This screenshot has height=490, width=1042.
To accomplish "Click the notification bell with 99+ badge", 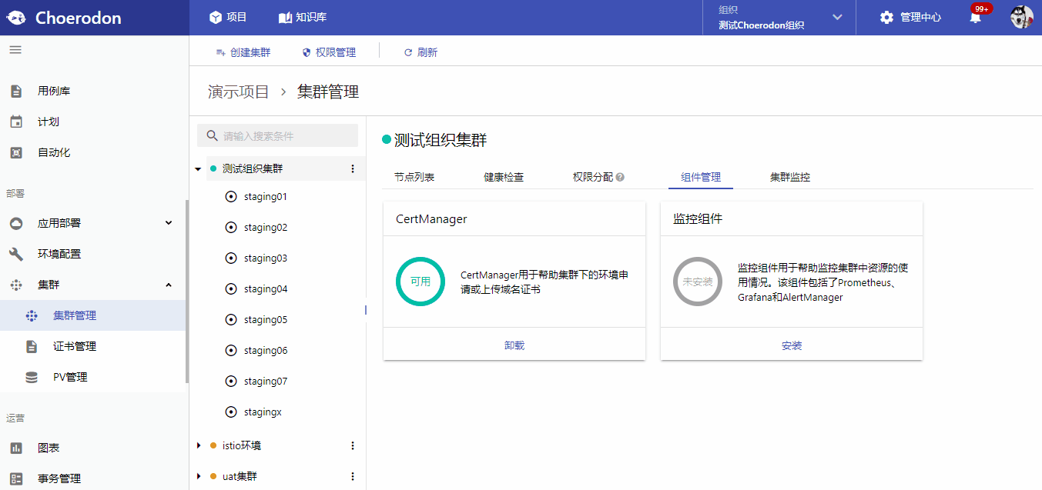I will point(976,16).
